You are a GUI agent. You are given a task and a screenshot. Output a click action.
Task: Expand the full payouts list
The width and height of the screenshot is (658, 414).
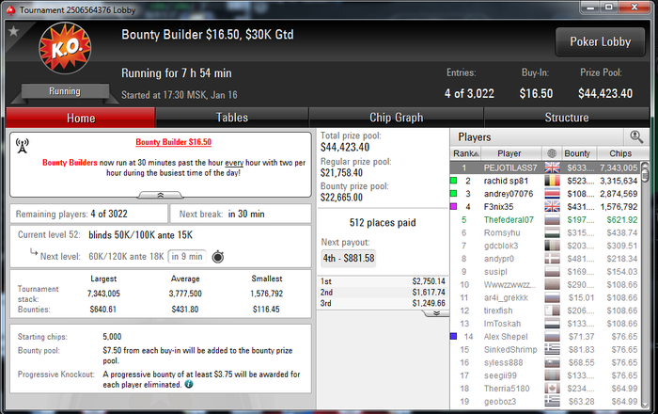[x=436, y=313]
